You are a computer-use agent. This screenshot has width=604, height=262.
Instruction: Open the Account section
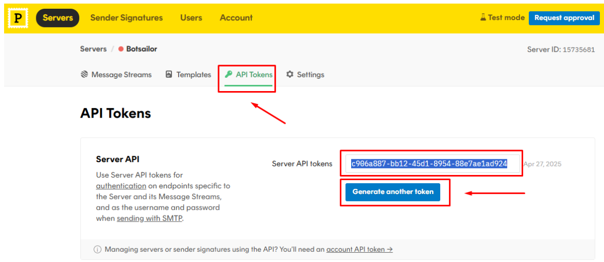point(236,18)
